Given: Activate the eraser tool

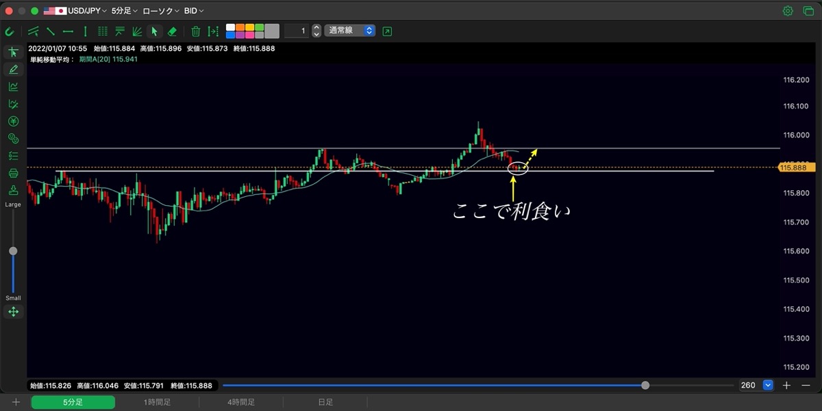Looking at the screenshot, I should (172, 31).
